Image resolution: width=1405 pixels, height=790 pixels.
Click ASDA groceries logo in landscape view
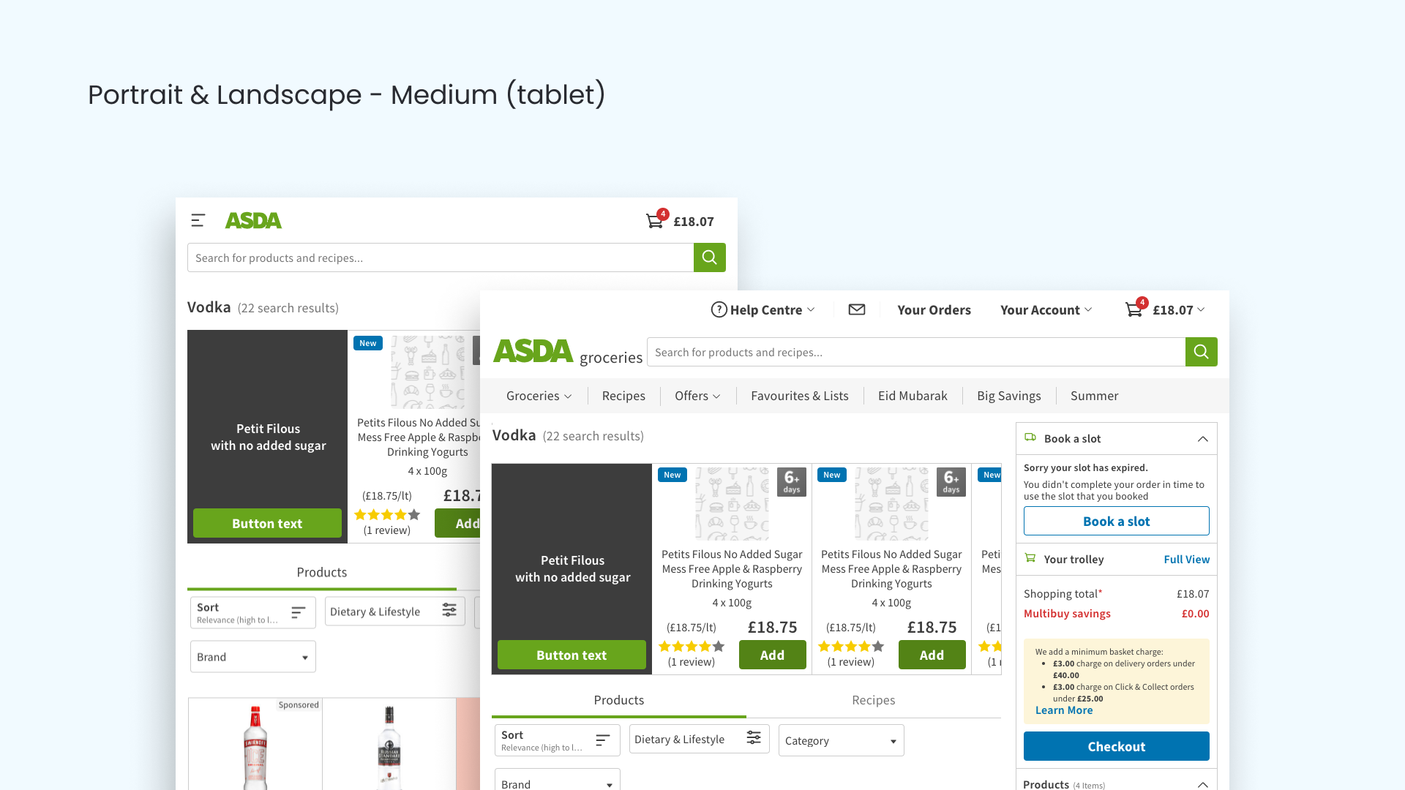click(x=568, y=352)
